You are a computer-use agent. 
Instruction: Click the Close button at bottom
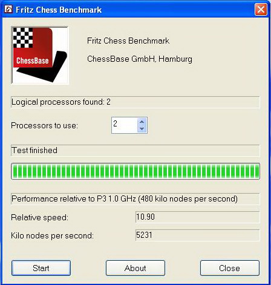click(x=230, y=268)
